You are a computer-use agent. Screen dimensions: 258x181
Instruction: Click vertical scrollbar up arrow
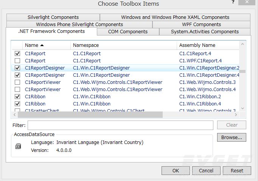point(242,44)
